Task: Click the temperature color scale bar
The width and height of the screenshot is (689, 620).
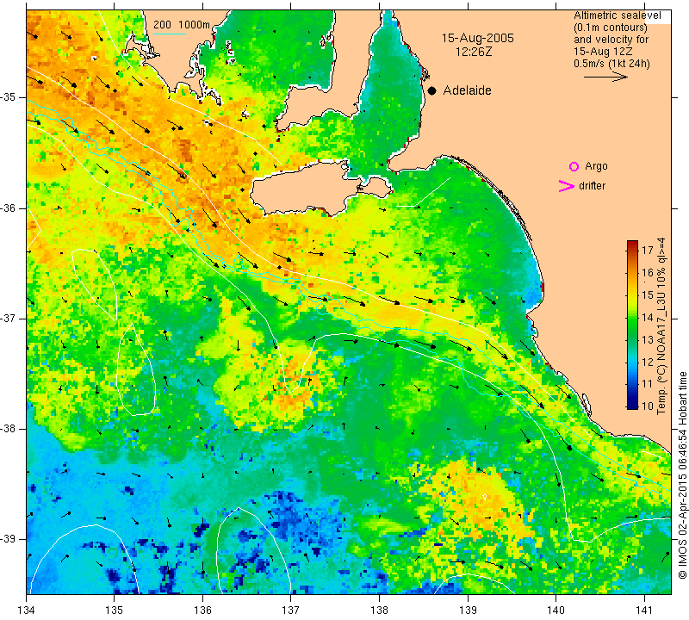Action: point(632,325)
